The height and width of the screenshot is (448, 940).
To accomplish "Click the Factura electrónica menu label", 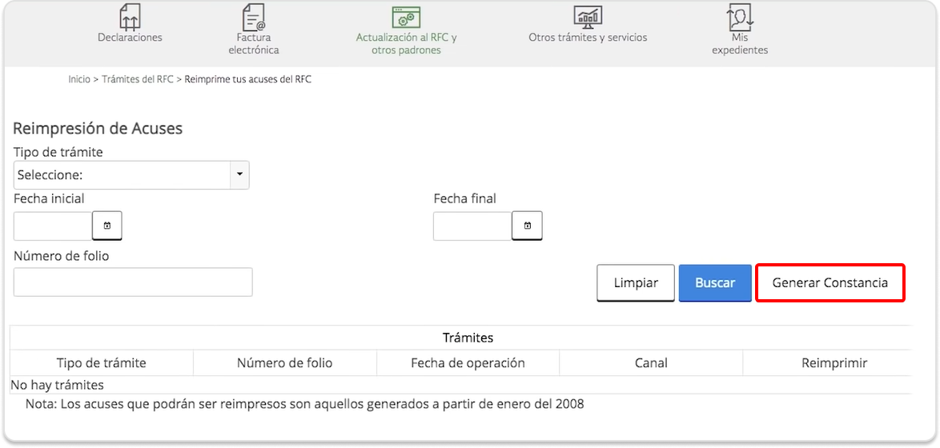I will pyautogui.click(x=254, y=44).
